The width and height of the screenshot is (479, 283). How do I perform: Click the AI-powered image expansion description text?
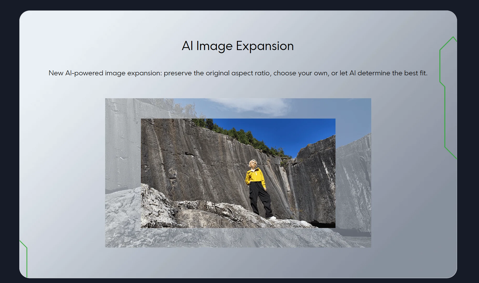[238, 73]
